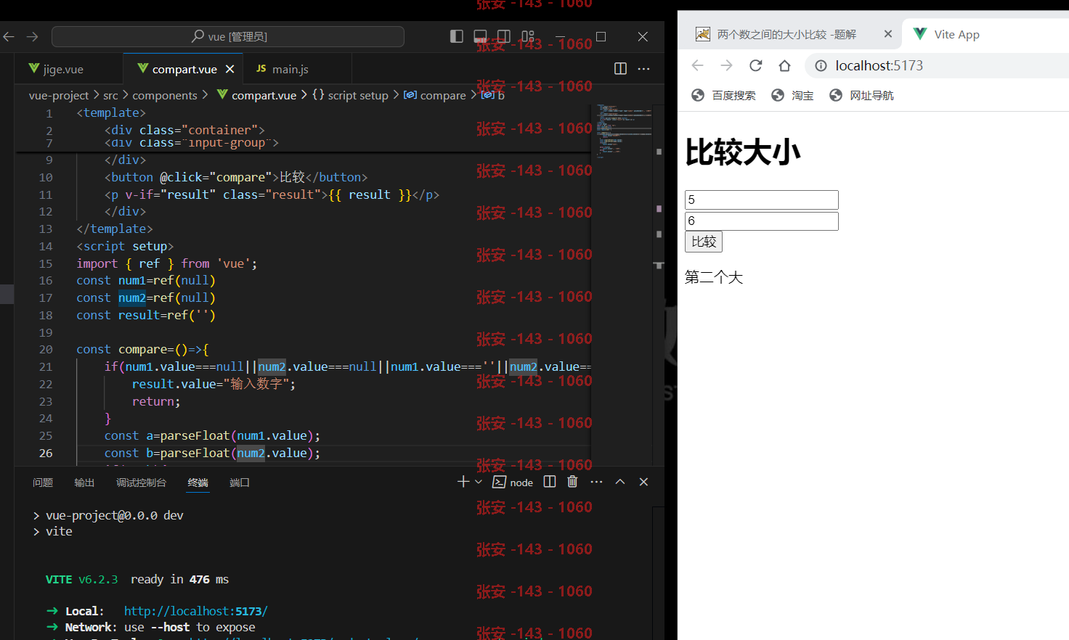Open the 端口 panel tab

[240, 483]
